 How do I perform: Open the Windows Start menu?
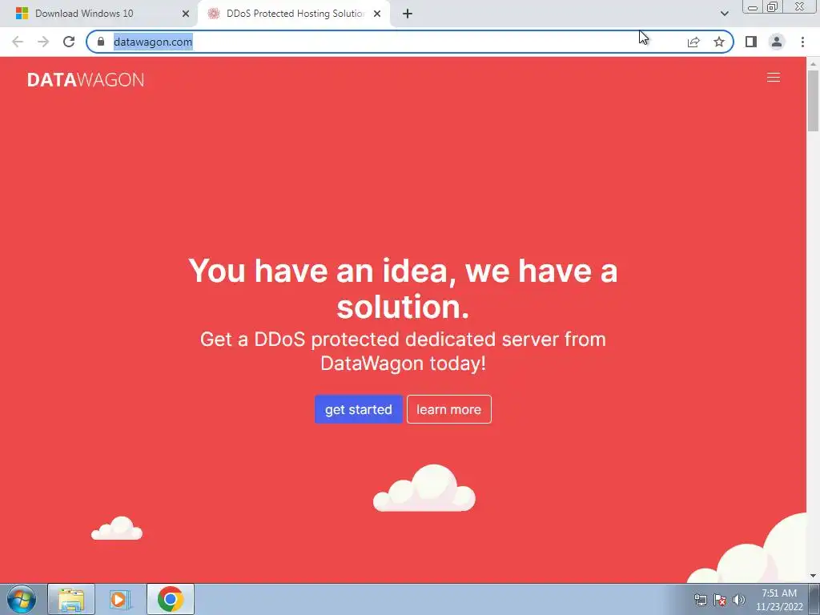[x=22, y=599]
